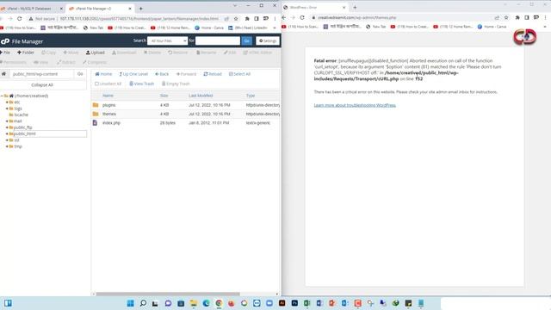Click the index.php file icon
Viewport: 551px width, 310px height.
95,122
